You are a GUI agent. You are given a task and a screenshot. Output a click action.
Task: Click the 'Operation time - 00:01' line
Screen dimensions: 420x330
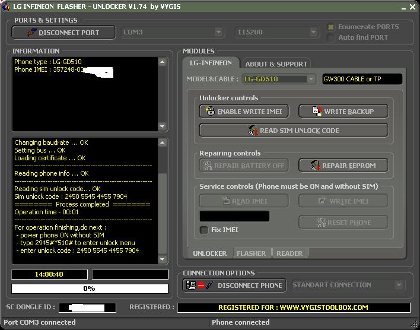click(47, 212)
